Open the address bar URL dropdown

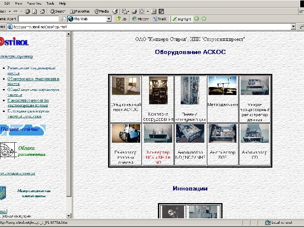tap(293, 27)
